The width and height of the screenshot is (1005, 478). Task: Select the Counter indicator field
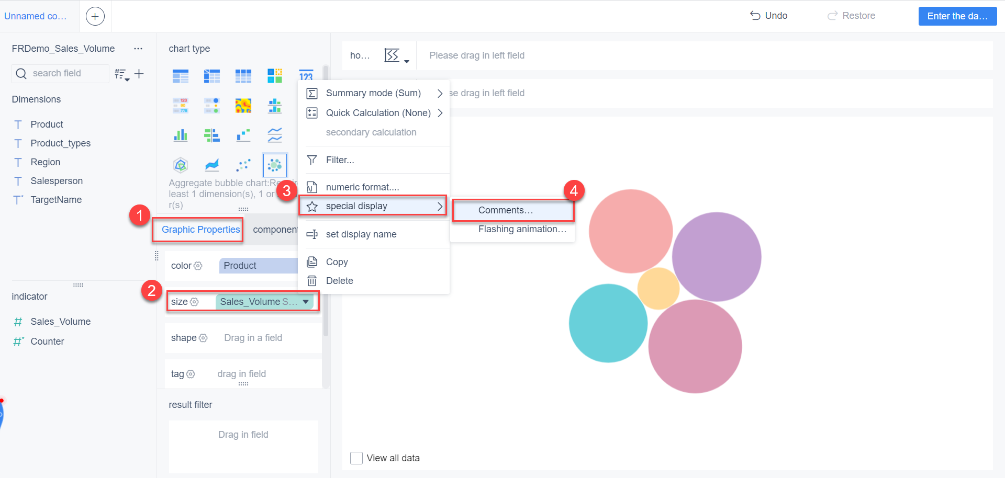click(x=47, y=342)
